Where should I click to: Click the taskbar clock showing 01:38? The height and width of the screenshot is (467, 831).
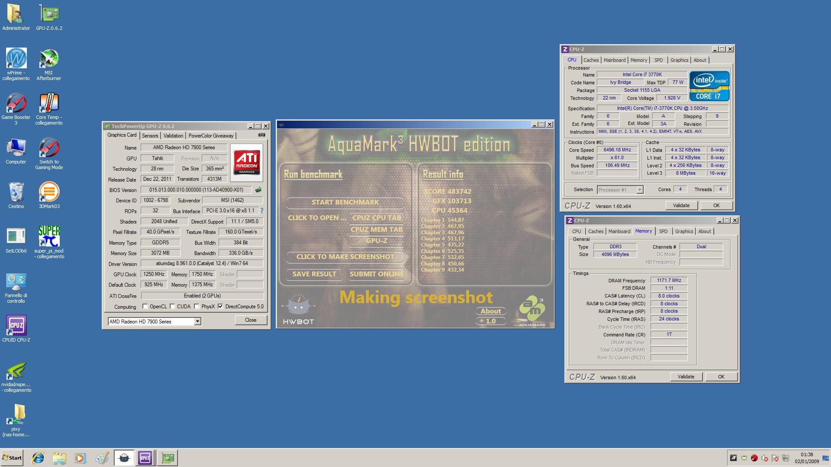(x=807, y=458)
